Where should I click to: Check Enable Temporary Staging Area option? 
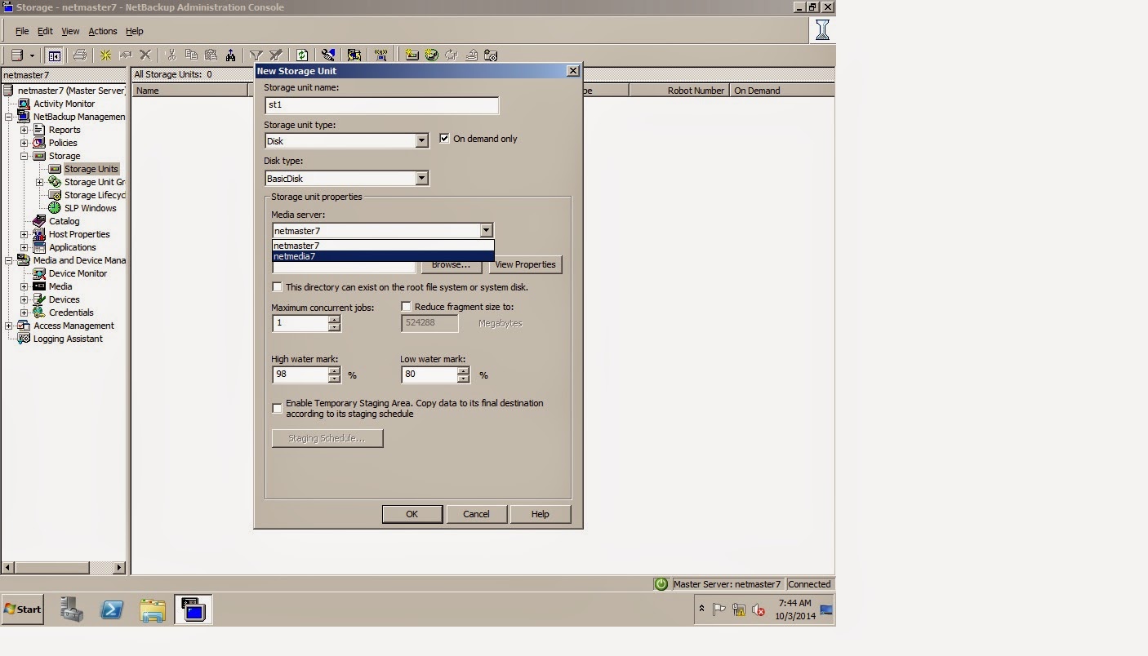point(277,408)
